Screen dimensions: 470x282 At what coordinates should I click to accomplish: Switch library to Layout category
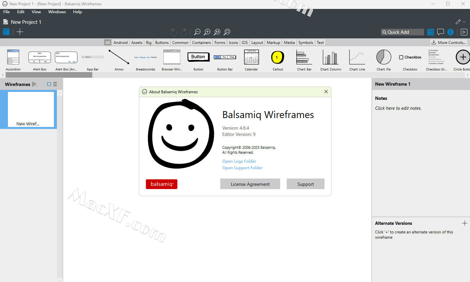257,42
